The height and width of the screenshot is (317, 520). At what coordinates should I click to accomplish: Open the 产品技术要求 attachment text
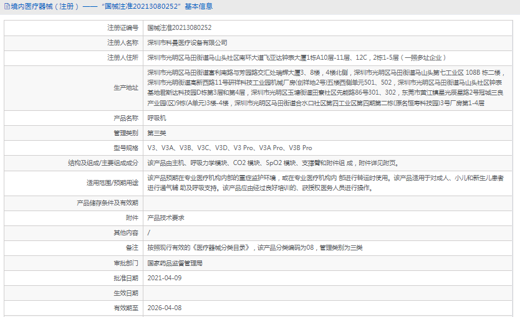(x=166, y=217)
